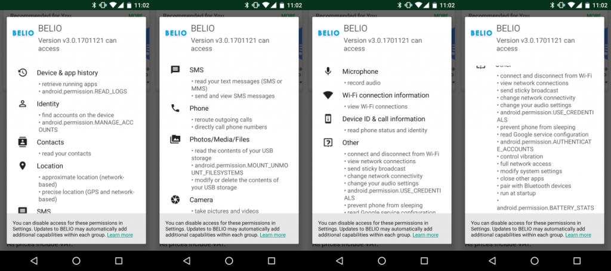Tap the Photos/Media/Files picture icon

(175, 139)
